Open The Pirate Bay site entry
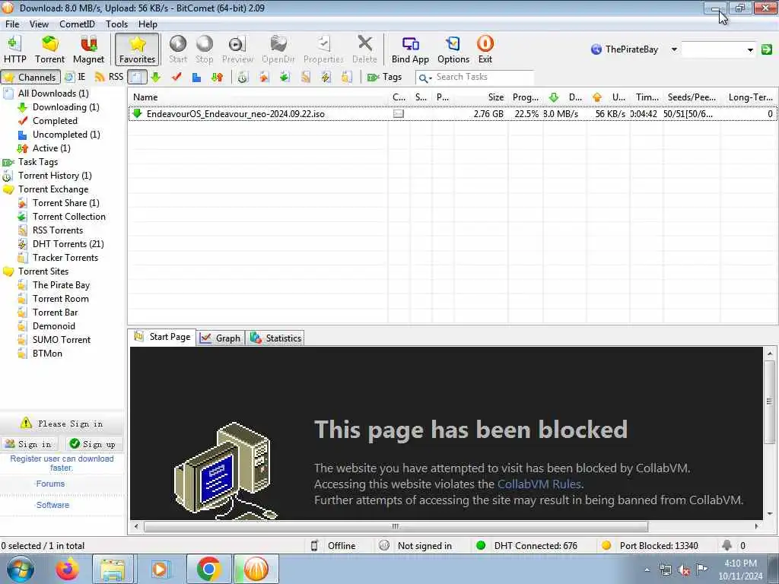779x584 pixels. pos(61,285)
